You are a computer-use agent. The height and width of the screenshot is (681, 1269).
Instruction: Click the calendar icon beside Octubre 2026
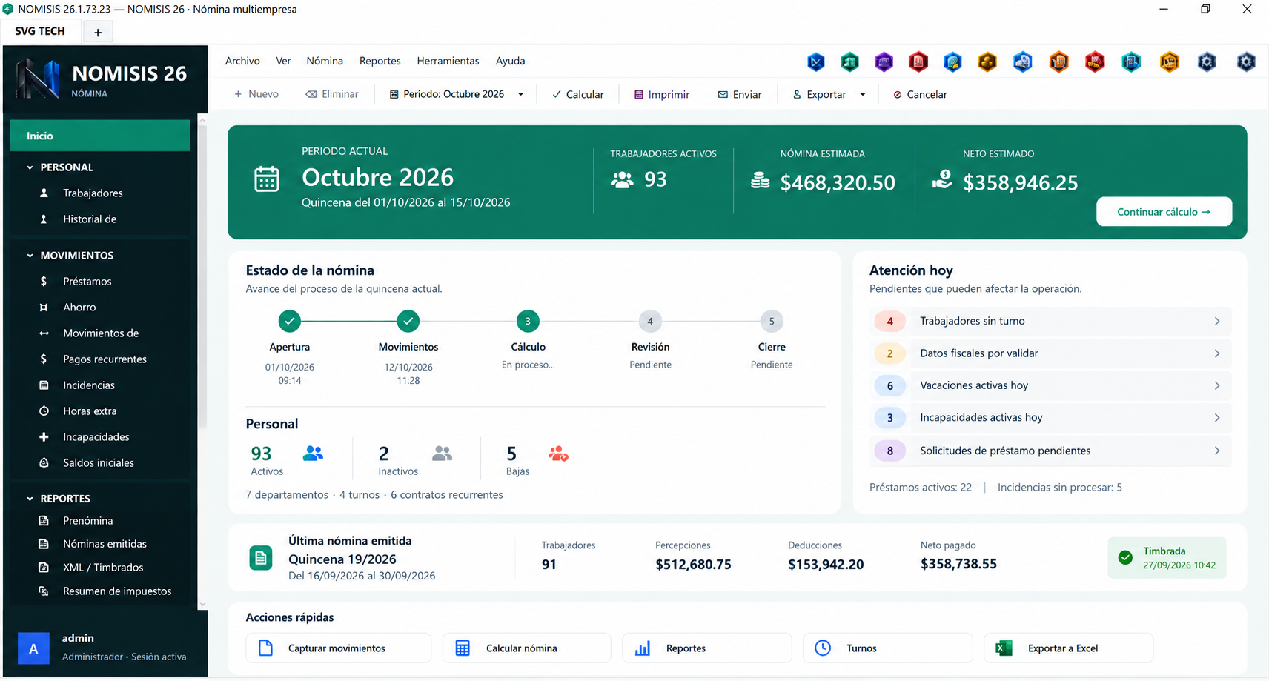[267, 179]
